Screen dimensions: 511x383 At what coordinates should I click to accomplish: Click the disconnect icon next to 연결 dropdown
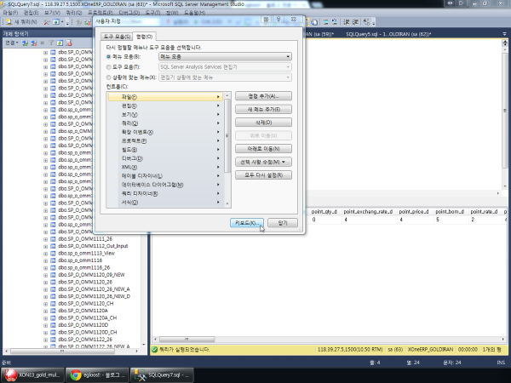pos(33,43)
